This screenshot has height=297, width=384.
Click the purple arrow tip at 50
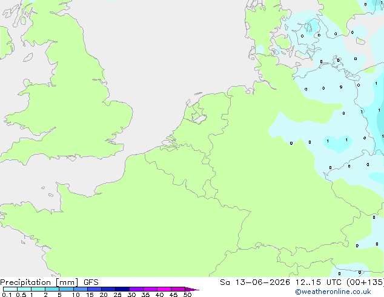pos(192,289)
